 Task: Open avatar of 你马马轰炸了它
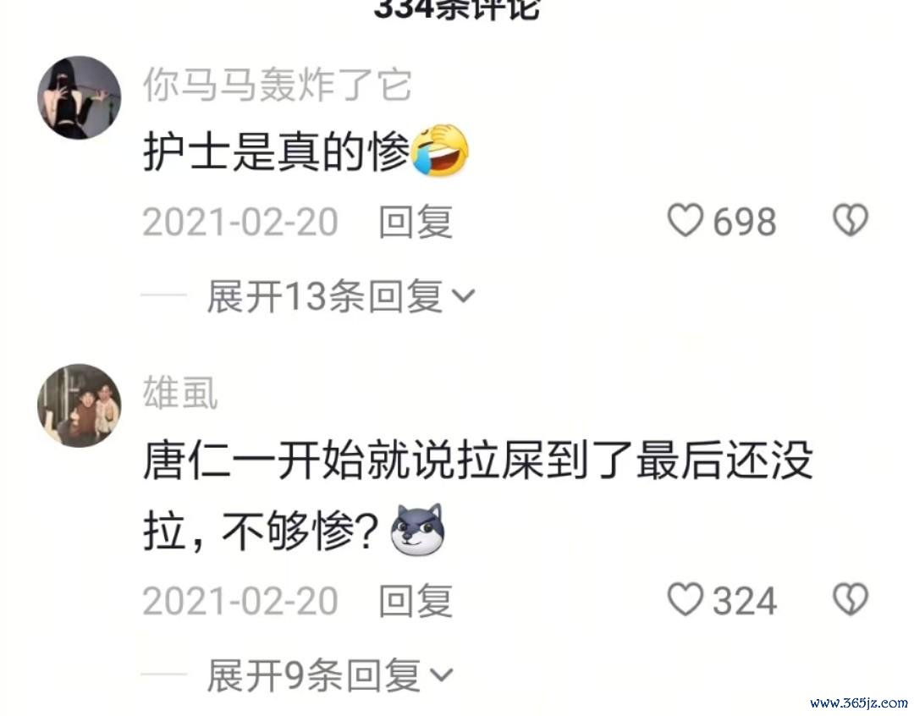point(80,97)
